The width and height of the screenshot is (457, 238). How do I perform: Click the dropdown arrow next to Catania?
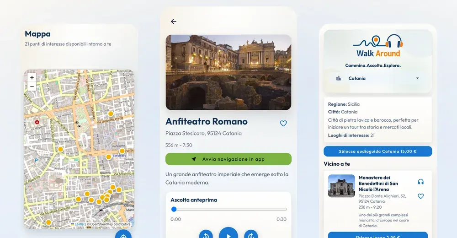tap(417, 78)
